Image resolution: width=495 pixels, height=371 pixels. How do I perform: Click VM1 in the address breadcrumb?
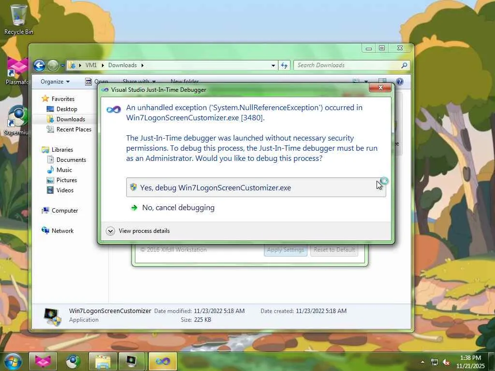(91, 65)
